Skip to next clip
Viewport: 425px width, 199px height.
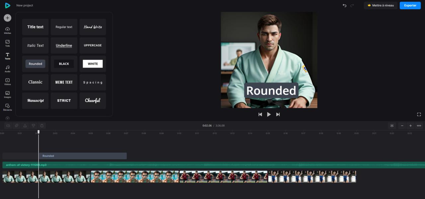tap(278, 114)
